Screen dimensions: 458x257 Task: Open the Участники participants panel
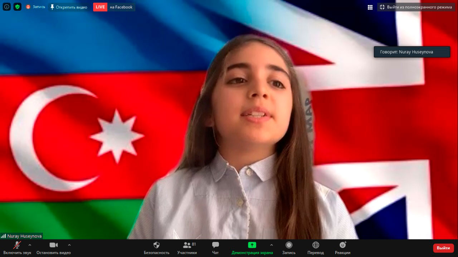187,248
